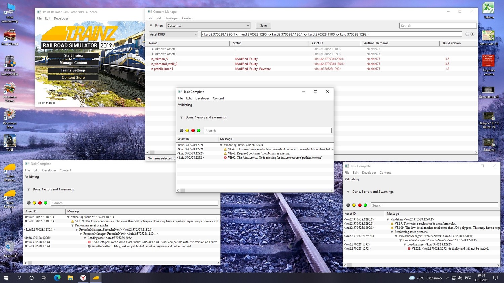The image size is (504, 283).
Task: Collapse Validating kuid2:370528:1180:1 tree node
Action: (x=68, y=217)
